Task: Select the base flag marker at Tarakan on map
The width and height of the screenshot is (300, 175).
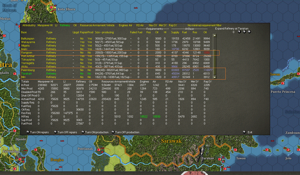Action: (220, 159)
